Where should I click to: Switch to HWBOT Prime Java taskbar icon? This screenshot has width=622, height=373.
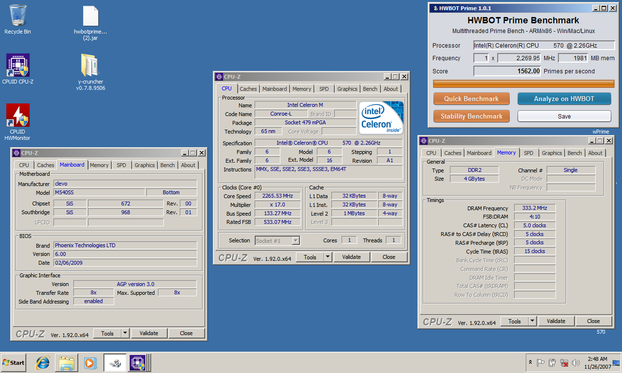115,362
